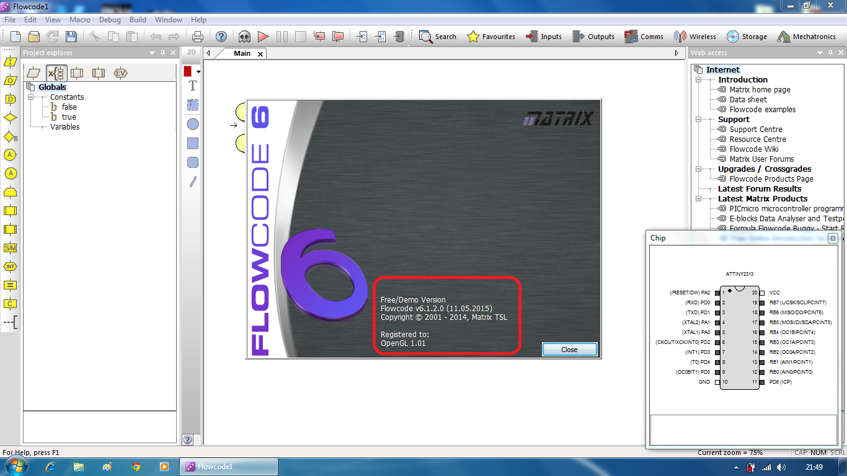Open Flowcode examples link

[x=763, y=110]
